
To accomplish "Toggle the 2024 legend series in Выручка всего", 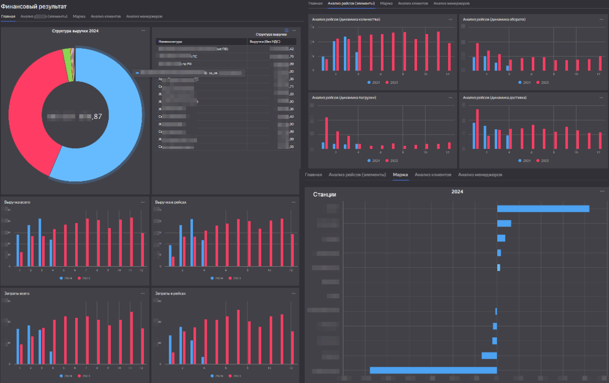I will click(65, 278).
